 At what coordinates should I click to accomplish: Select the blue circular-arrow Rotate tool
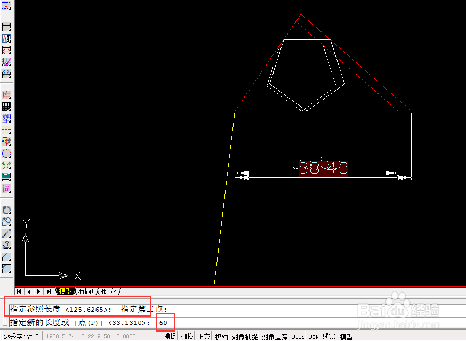coord(6,210)
